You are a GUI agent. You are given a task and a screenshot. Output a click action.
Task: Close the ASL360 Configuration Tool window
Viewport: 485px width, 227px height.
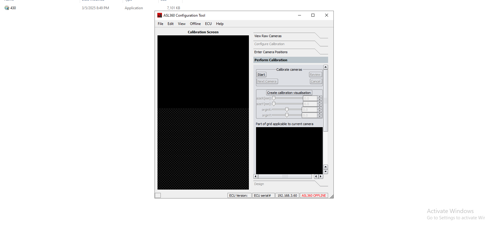327,15
